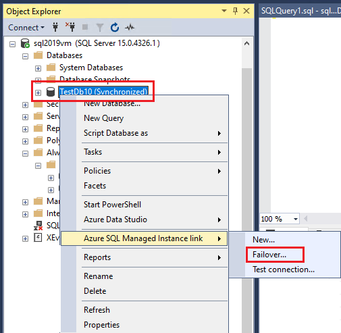The height and width of the screenshot is (333, 341).
Task: Close the Object Explorer panel
Action: [x=246, y=11]
